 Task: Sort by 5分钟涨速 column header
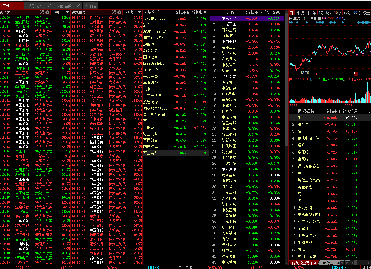(196, 13)
